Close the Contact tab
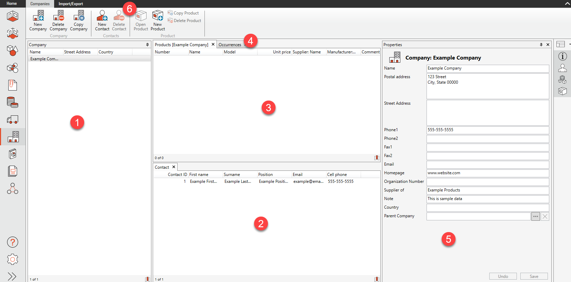This screenshot has width=571, height=282. (x=174, y=167)
